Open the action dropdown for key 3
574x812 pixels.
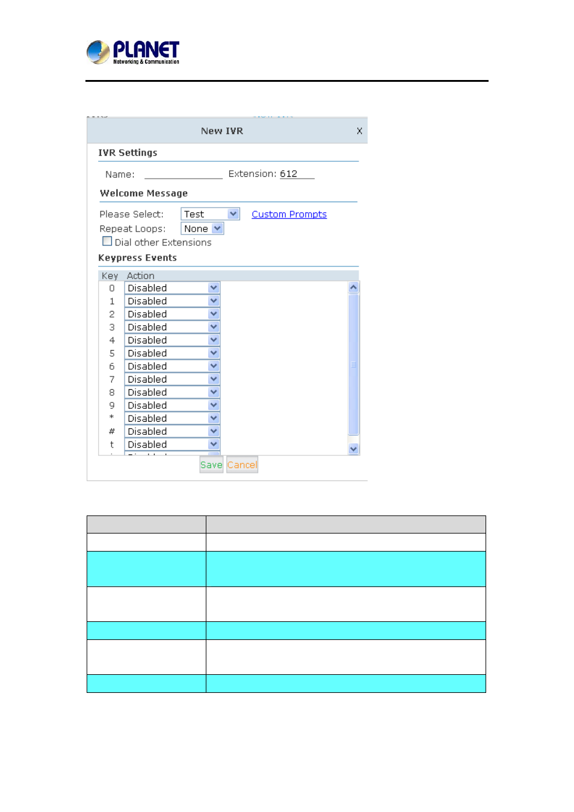click(172, 327)
